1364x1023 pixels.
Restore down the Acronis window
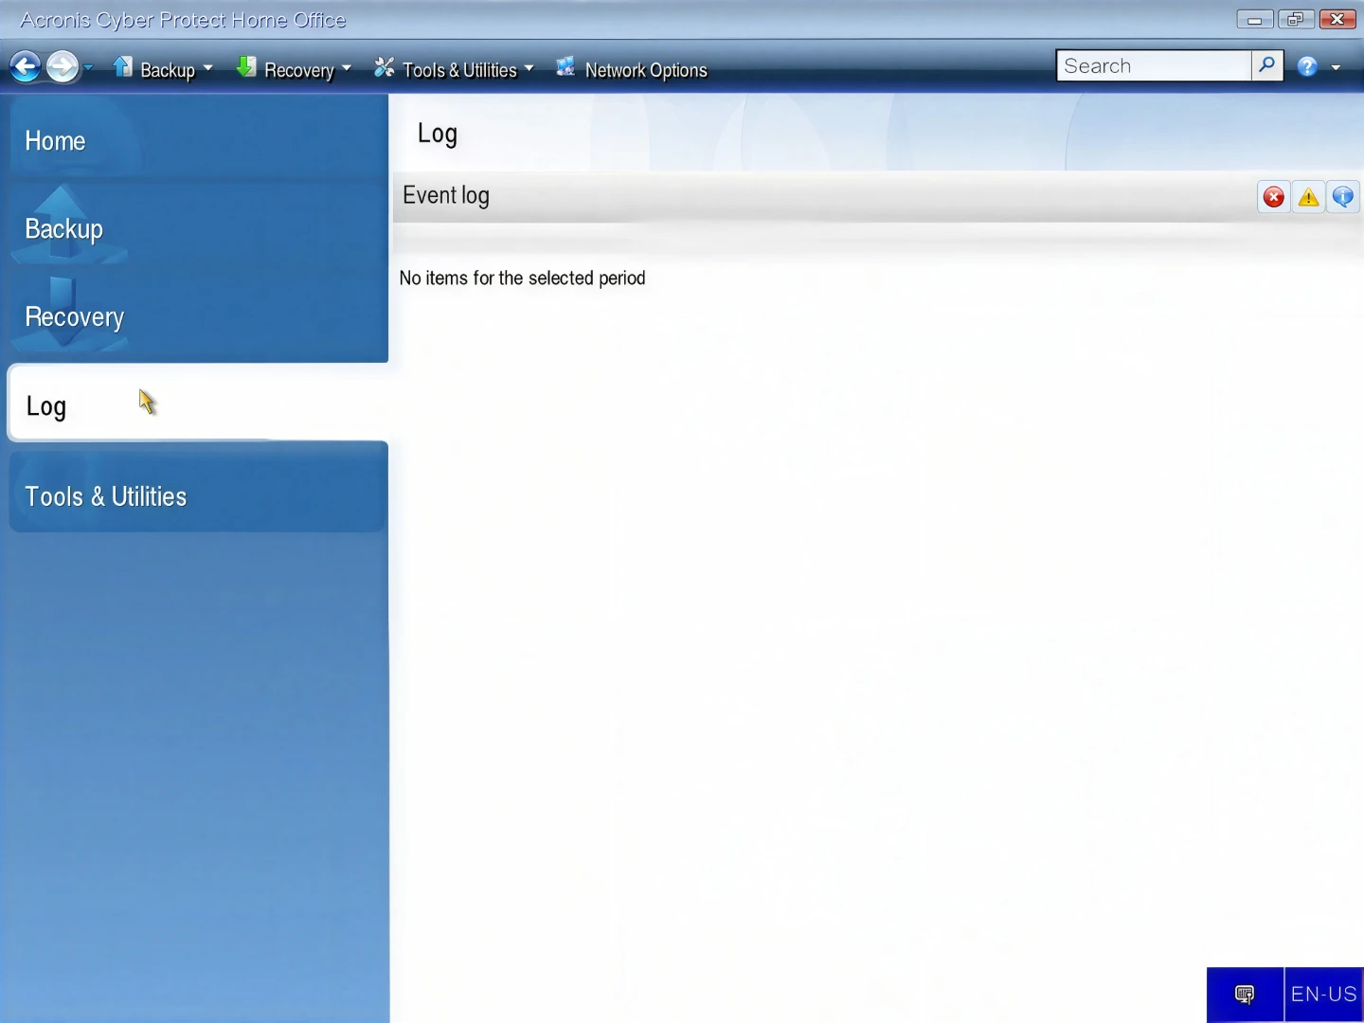(1295, 19)
